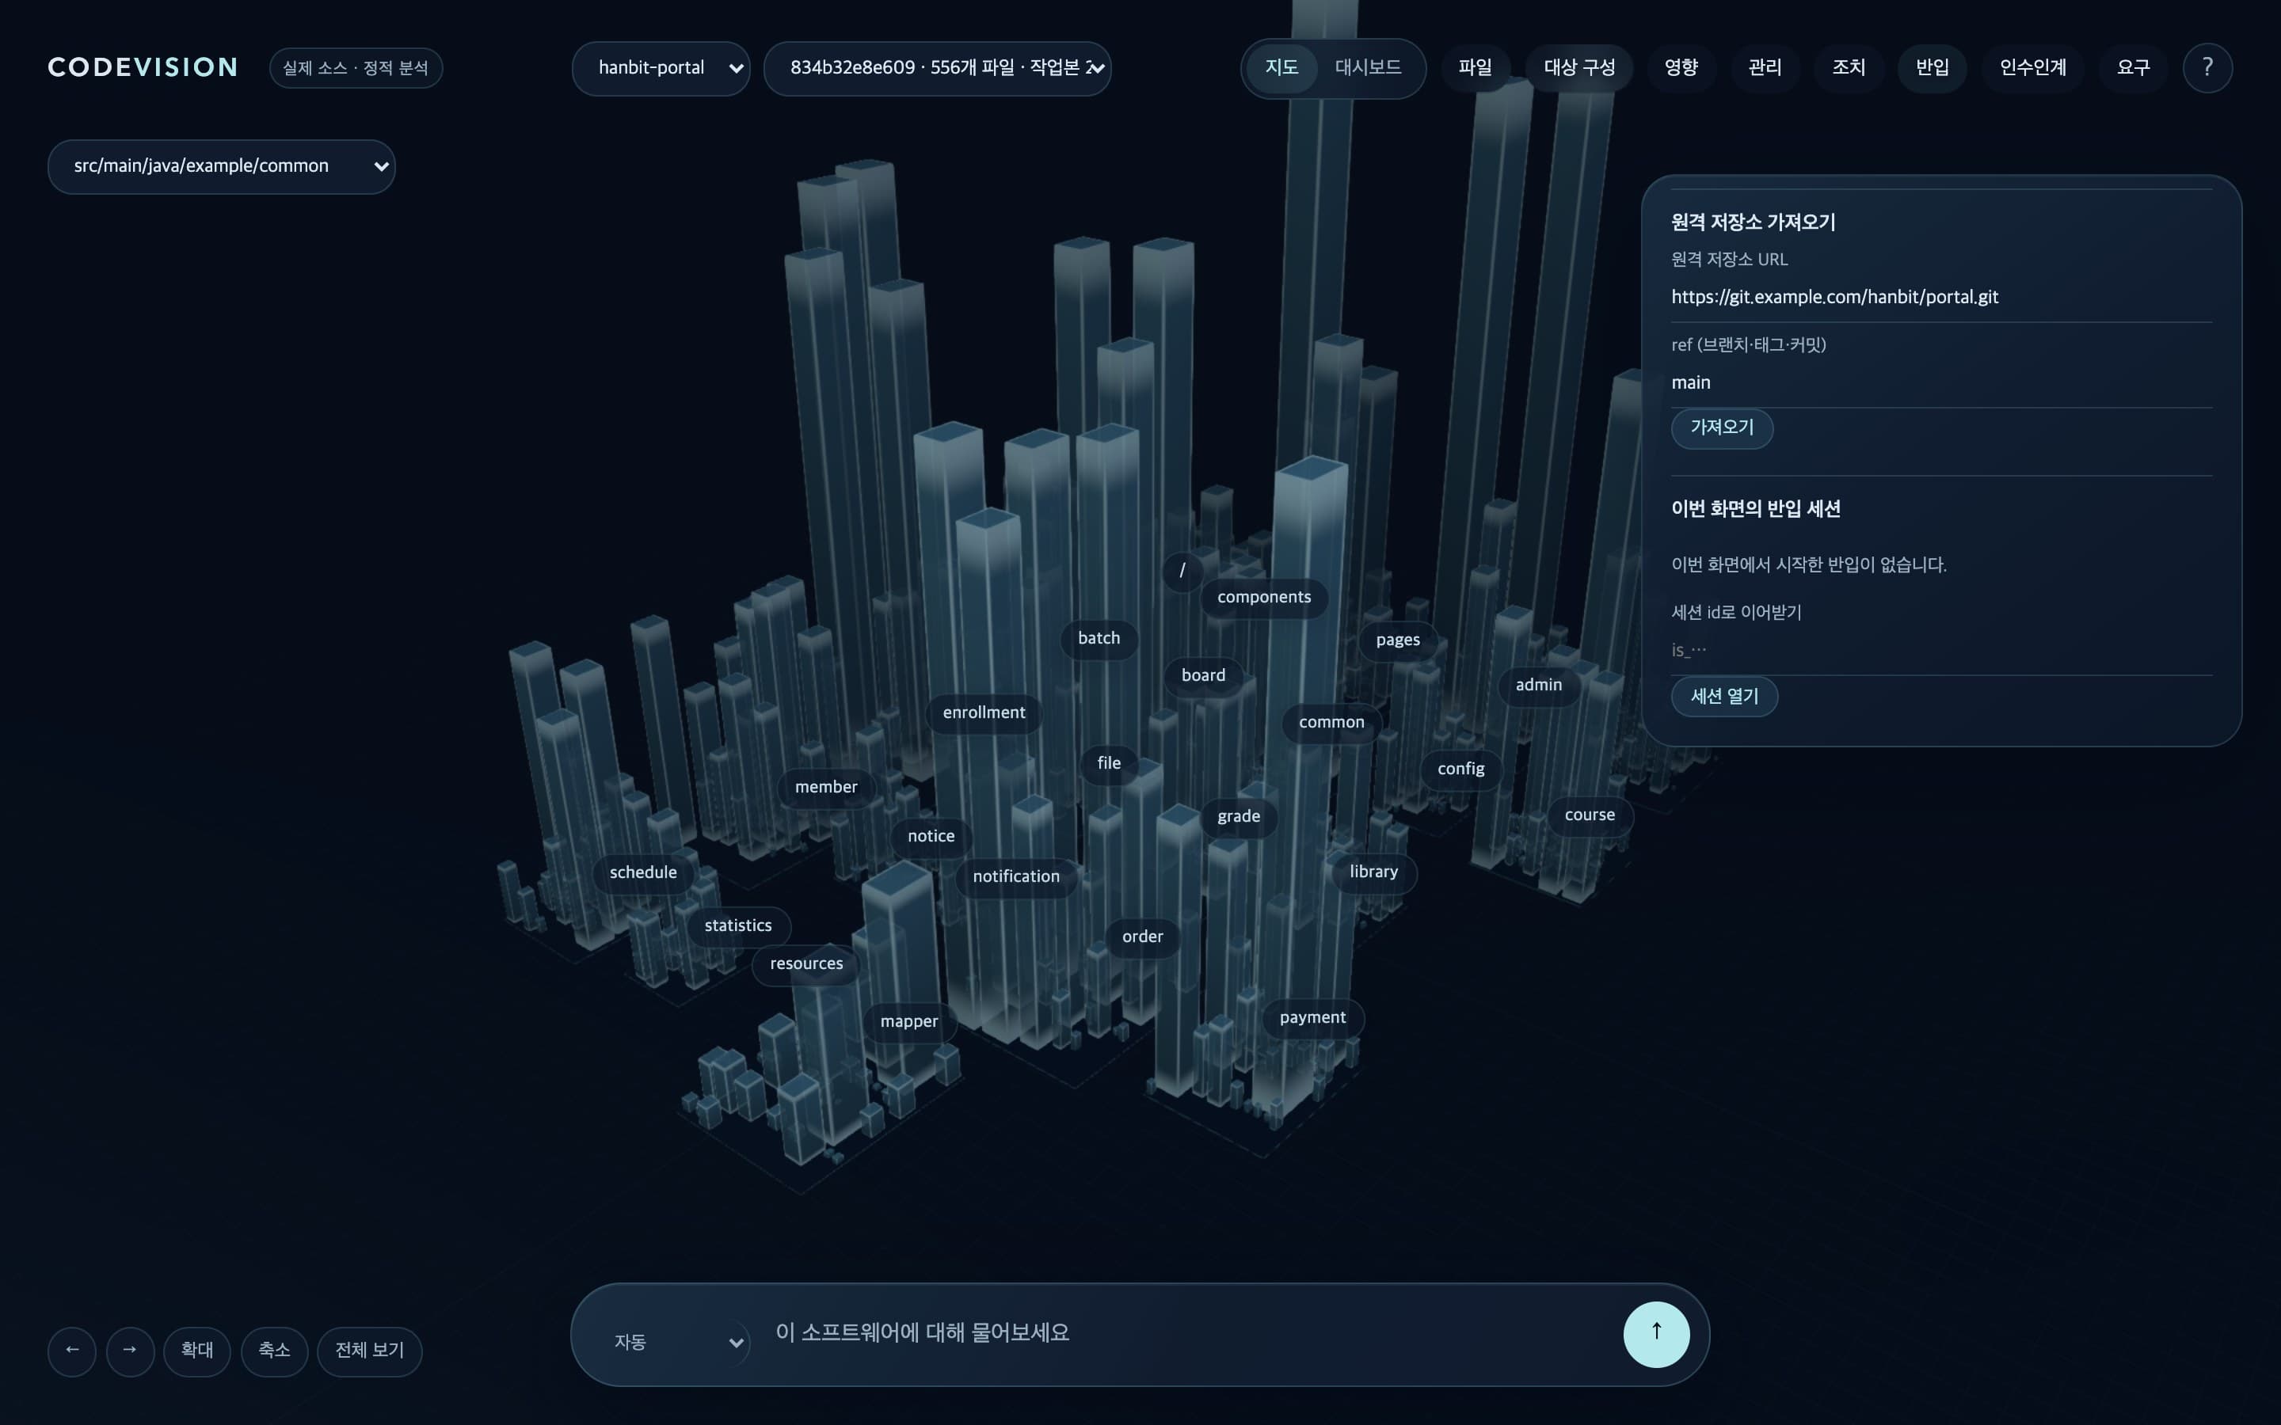Select the root slash label on the map
The image size is (2281, 1425).
(x=1182, y=571)
